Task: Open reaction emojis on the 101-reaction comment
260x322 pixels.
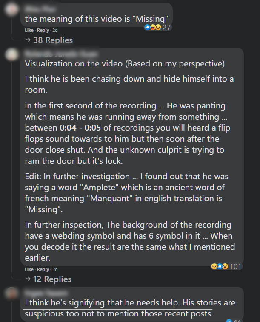Action: tap(219, 266)
